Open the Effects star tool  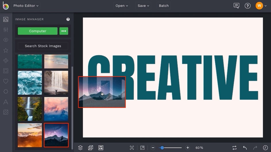6,50
